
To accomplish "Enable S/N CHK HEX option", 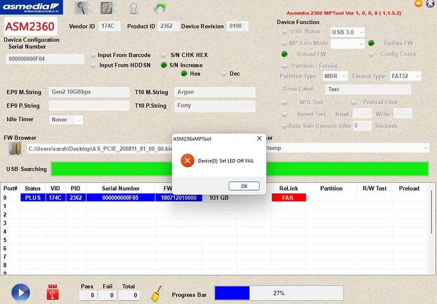I will tap(164, 55).
